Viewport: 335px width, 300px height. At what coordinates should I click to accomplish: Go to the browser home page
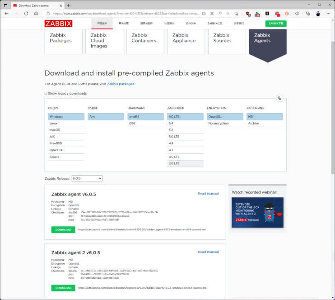tap(36, 14)
